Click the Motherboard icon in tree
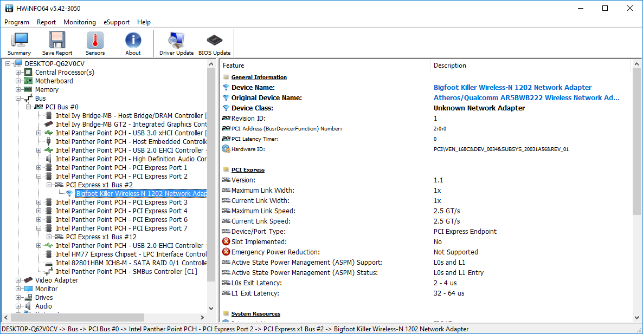Viewport: 643px width, 334px height. (x=28, y=81)
